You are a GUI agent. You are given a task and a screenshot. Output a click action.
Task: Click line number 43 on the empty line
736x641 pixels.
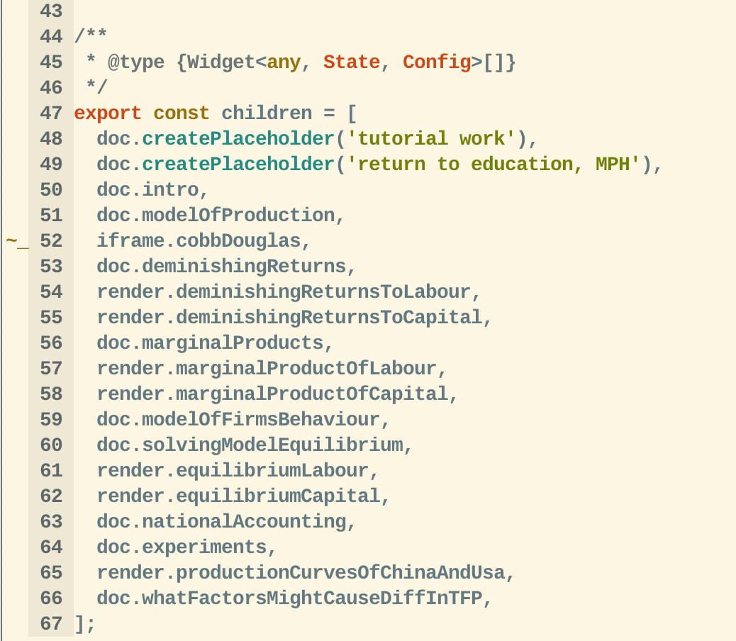[x=51, y=11]
